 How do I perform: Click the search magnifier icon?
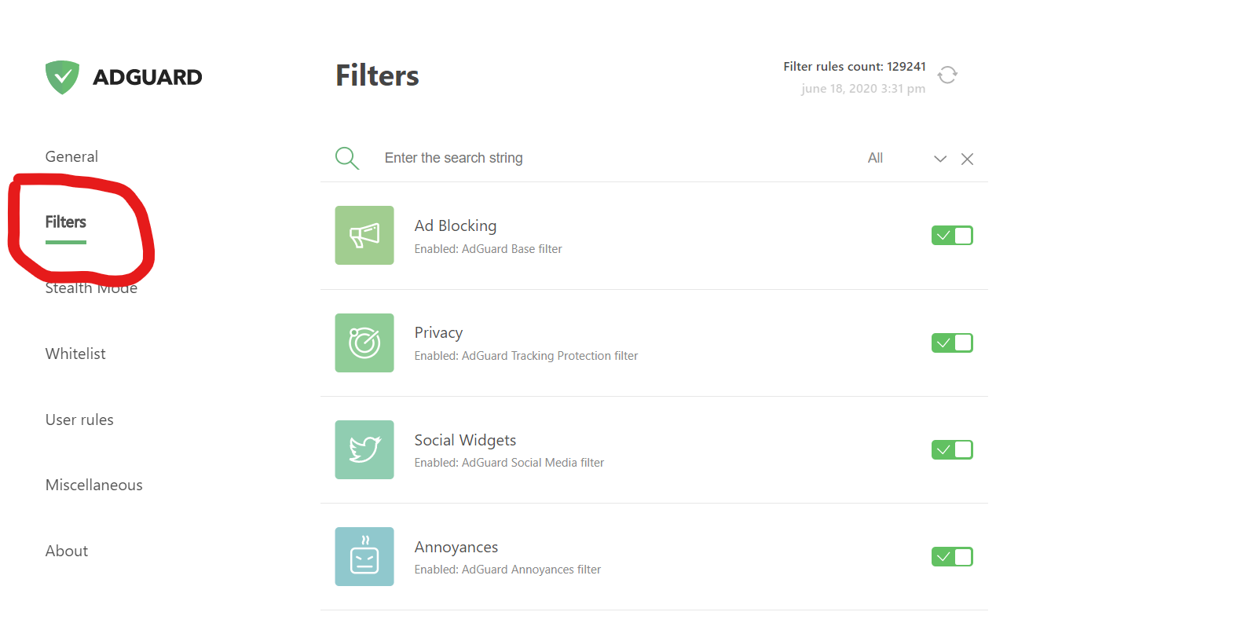point(347,158)
